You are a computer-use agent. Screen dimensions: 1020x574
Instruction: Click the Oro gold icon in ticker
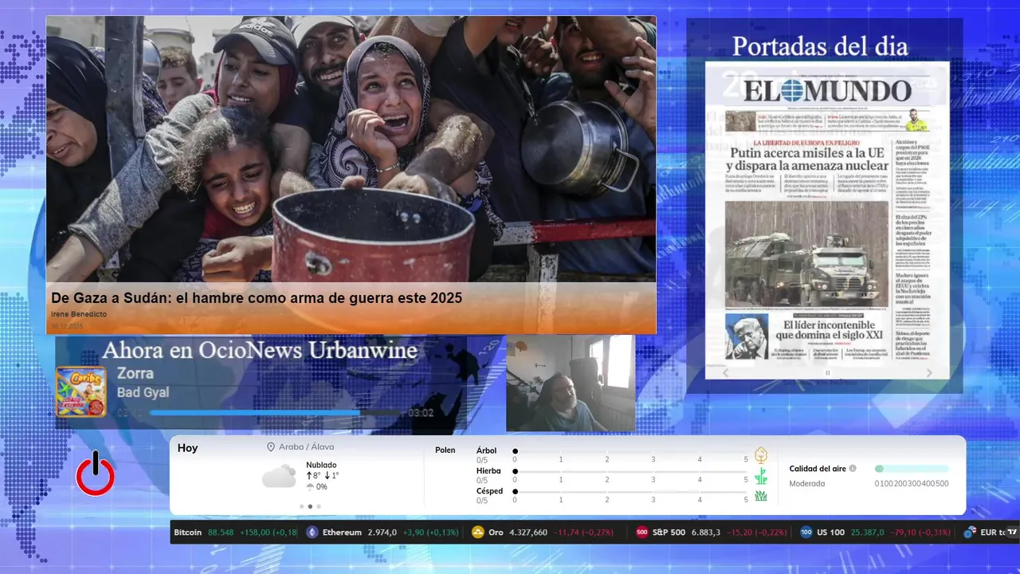tap(478, 532)
